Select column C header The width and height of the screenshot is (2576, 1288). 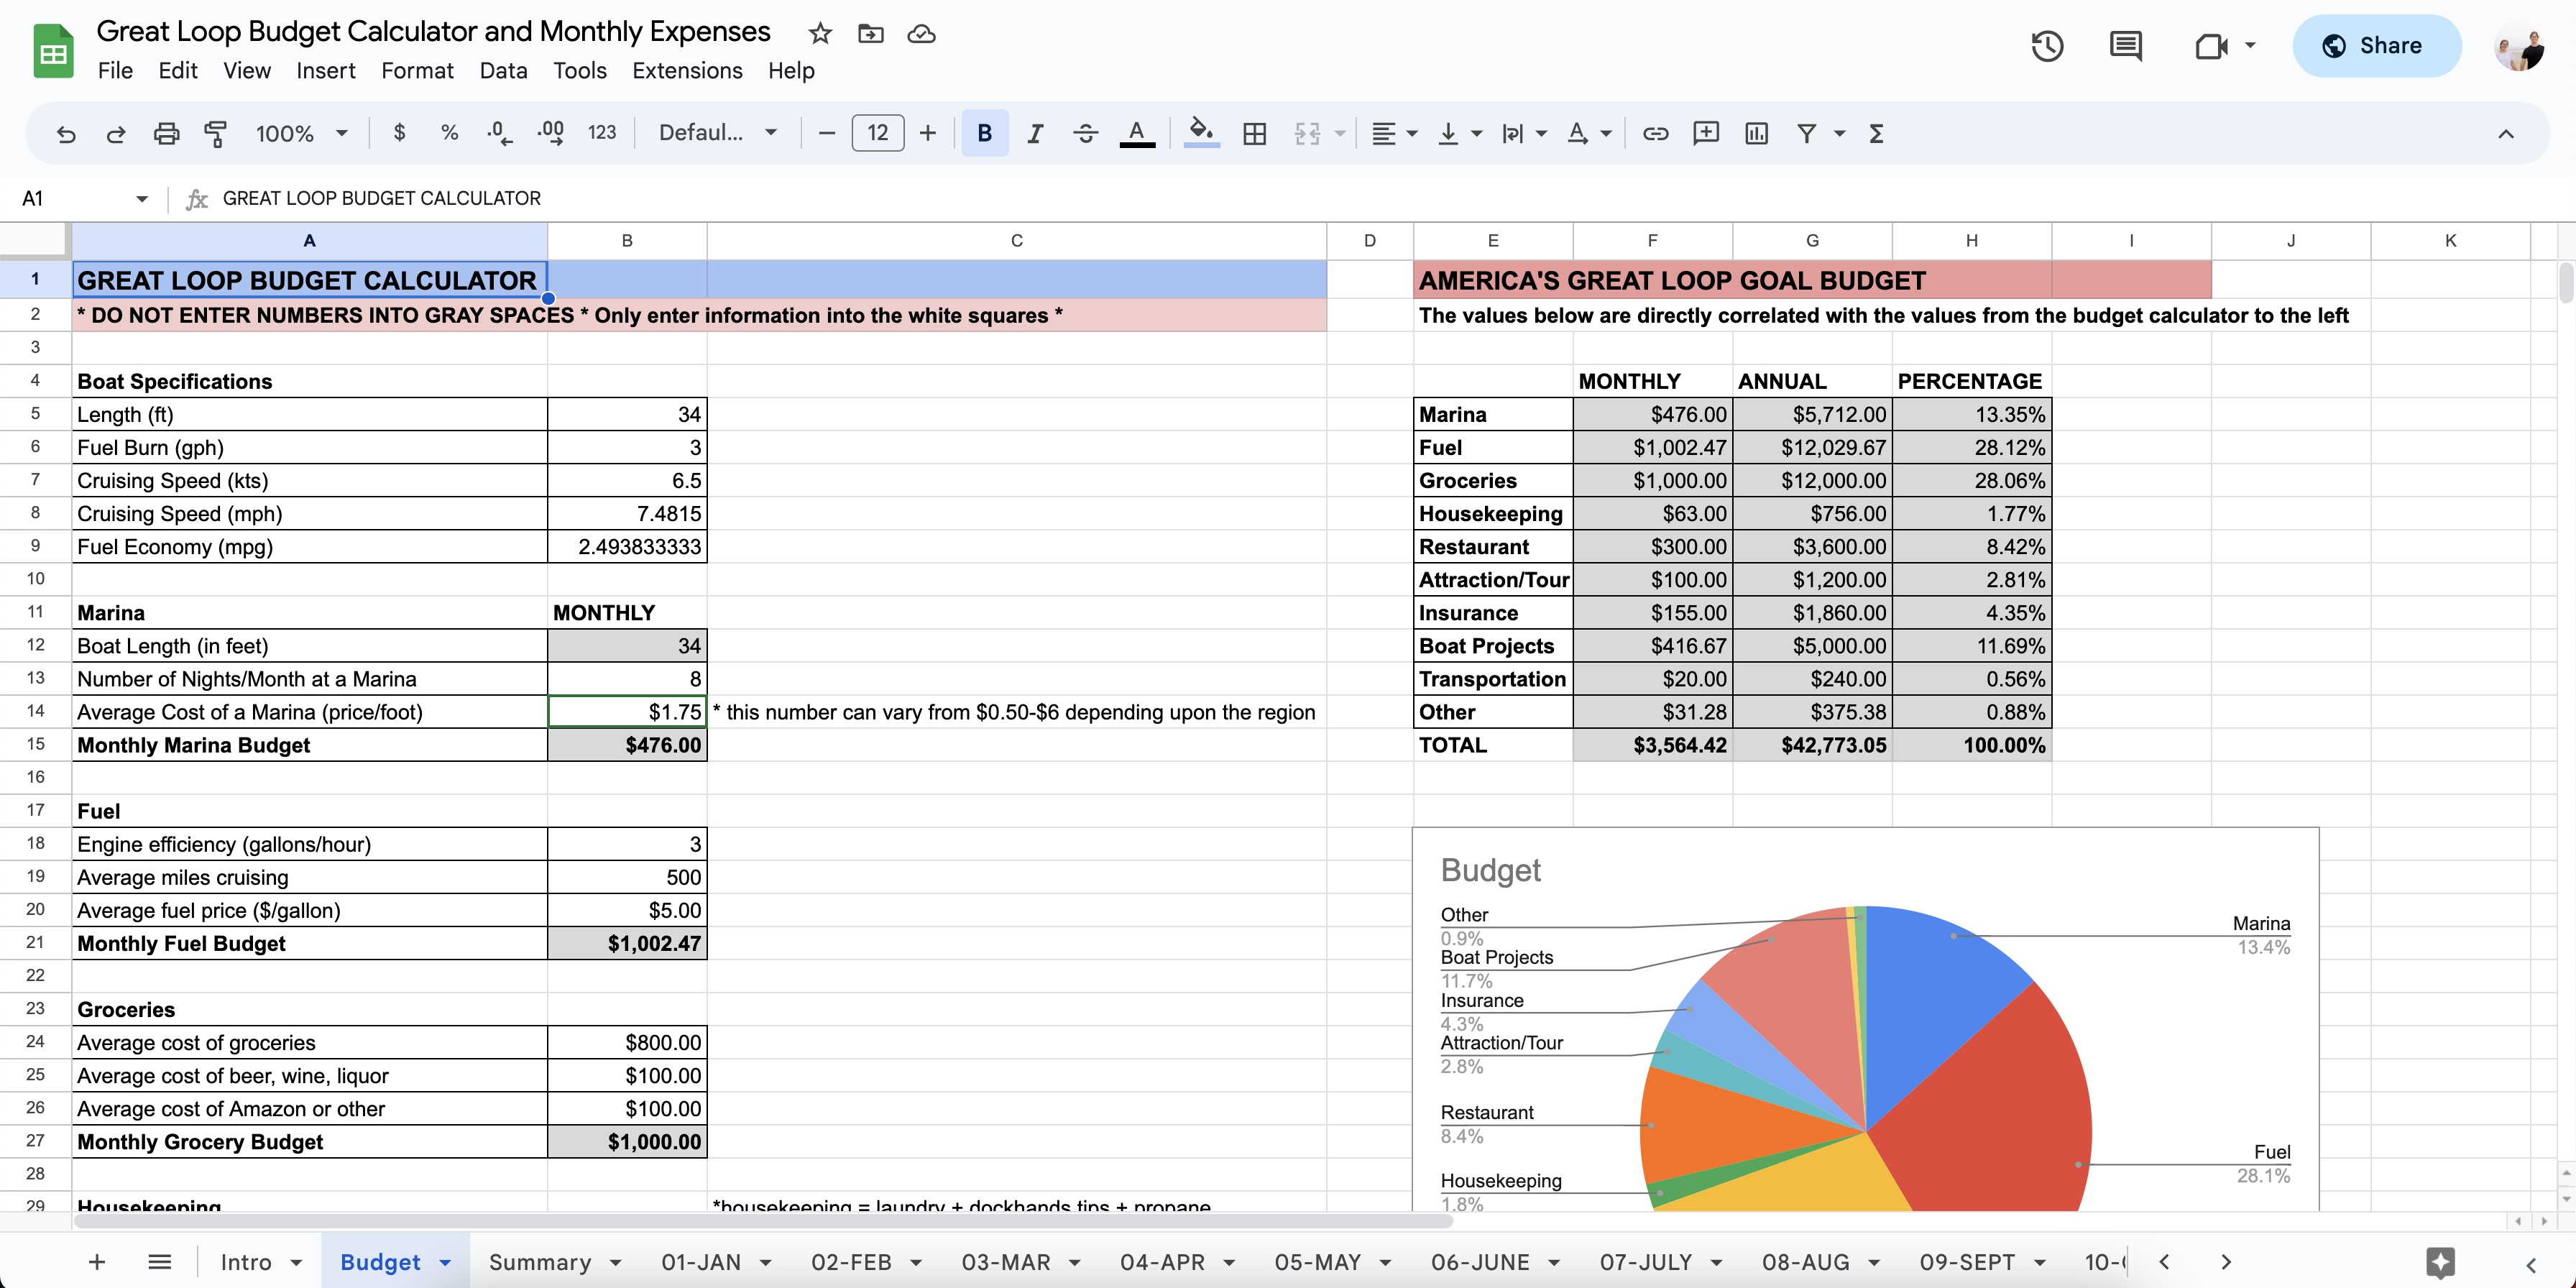1016,241
